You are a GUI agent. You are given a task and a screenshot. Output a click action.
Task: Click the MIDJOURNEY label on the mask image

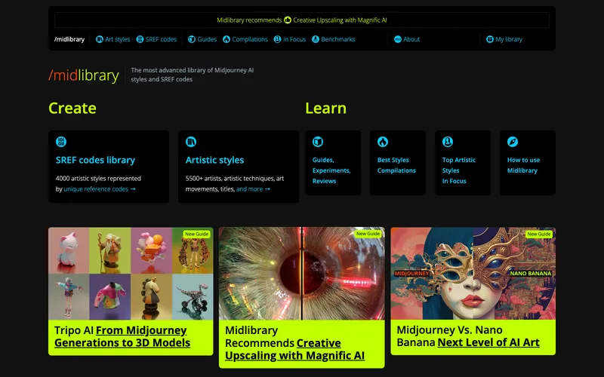tap(411, 274)
